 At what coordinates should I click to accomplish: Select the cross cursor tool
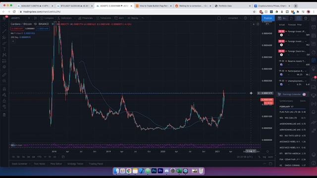(4, 26)
